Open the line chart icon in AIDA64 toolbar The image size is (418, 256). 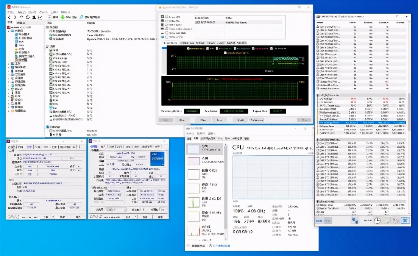[40, 17]
